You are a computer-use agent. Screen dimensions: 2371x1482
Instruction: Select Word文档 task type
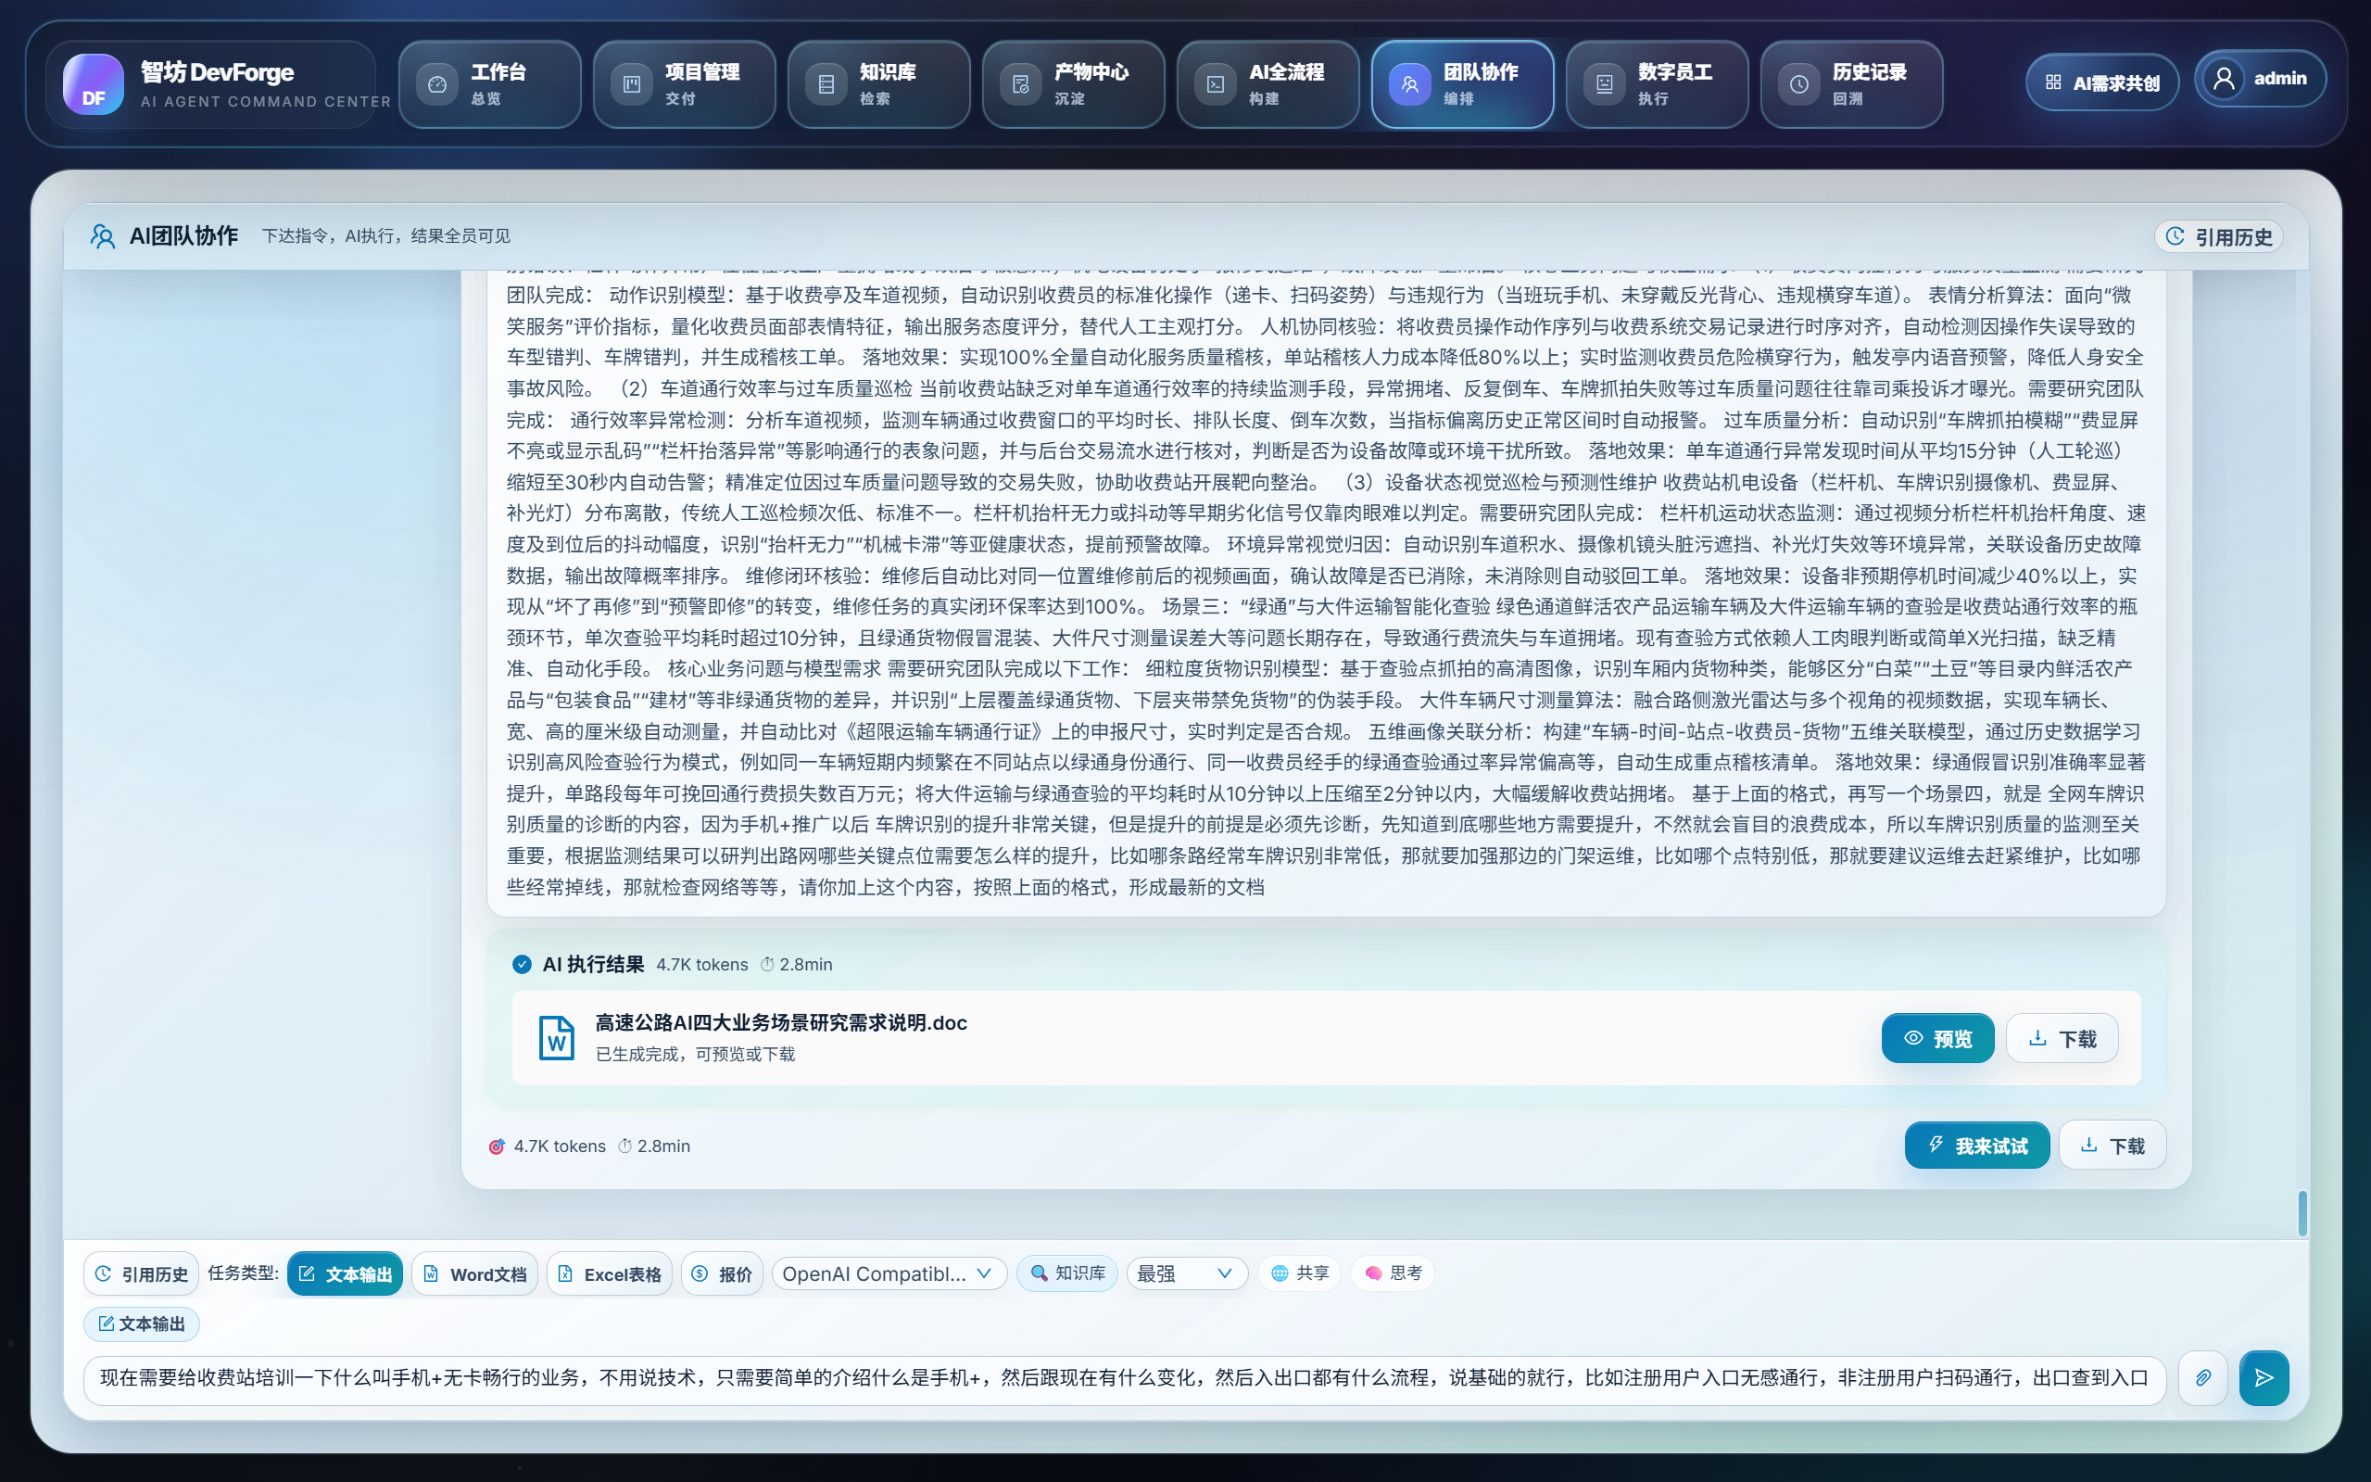(x=475, y=1273)
